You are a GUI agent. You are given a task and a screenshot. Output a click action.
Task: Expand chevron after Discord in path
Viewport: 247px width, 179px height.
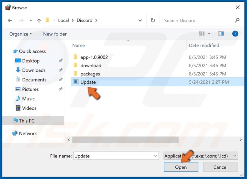click(96, 21)
